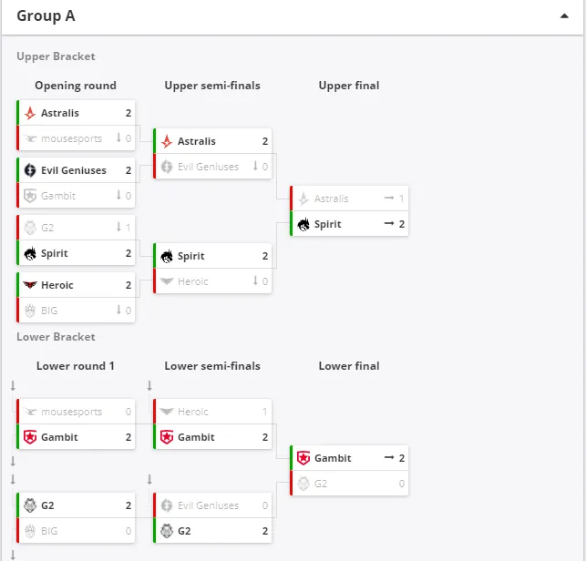Click Gambit logo in lower final
This screenshot has width=586, height=561.
point(303,458)
